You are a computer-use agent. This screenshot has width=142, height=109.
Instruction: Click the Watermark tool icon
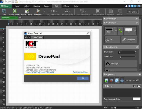click(x=38, y=11)
